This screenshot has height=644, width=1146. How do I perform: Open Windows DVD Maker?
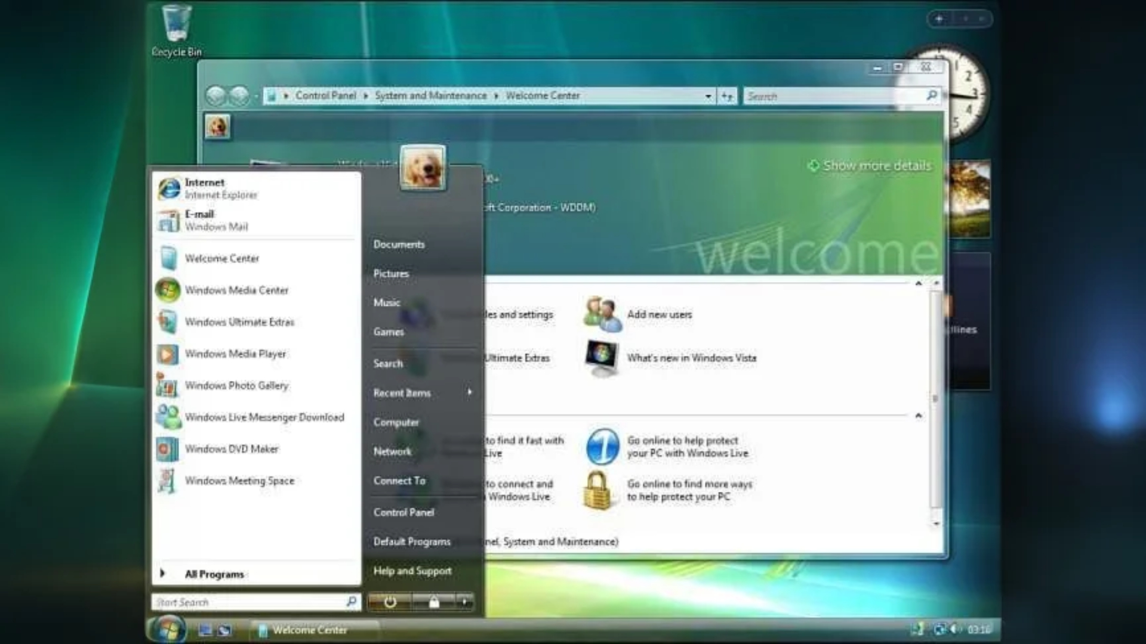pos(231,449)
